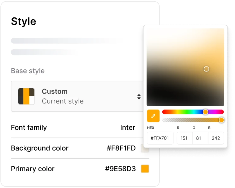Click the B value field showing 242
The height and width of the screenshot is (188, 235).
(216, 138)
